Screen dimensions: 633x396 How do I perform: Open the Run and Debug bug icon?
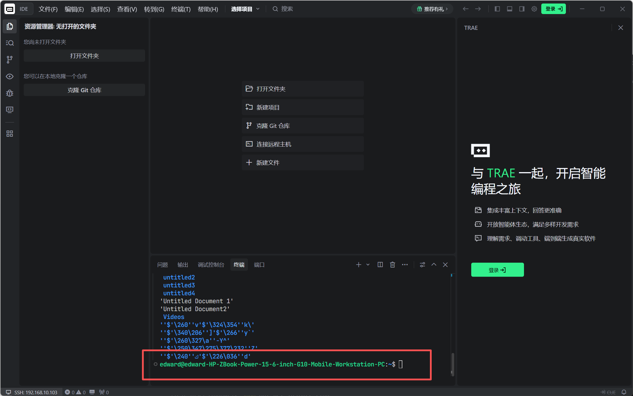click(10, 93)
